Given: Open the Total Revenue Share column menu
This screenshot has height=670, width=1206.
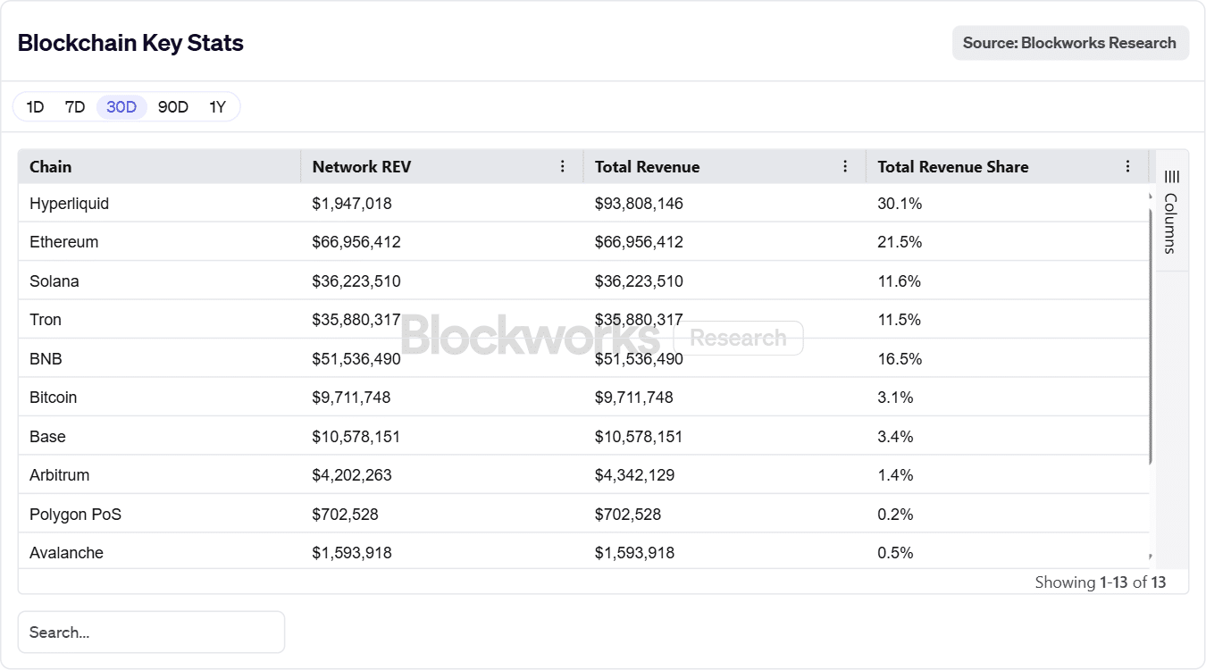Looking at the screenshot, I should [x=1127, y=166].
